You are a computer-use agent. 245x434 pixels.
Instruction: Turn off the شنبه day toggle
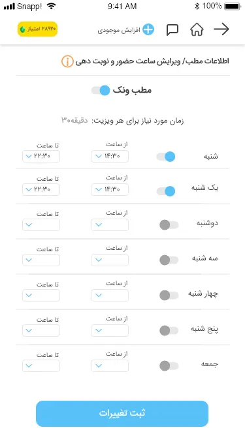coord(166,157)
